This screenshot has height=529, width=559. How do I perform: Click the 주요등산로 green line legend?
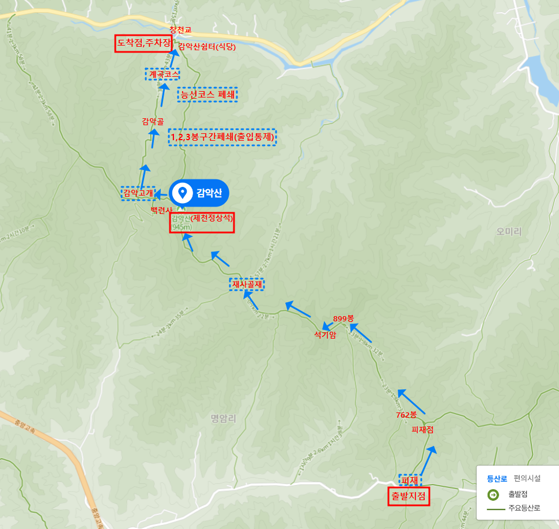[496, 509]
